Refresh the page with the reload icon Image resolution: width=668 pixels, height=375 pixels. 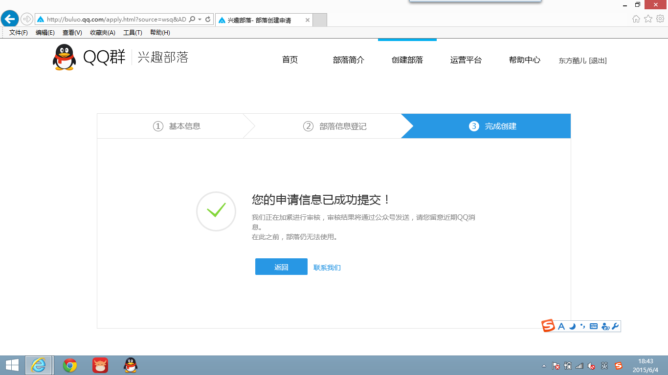pyautogui.click(x=208, y=20)
